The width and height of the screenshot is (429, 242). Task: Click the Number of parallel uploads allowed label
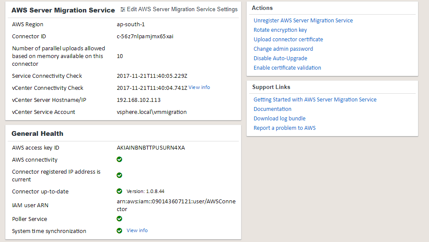point(58,56)
